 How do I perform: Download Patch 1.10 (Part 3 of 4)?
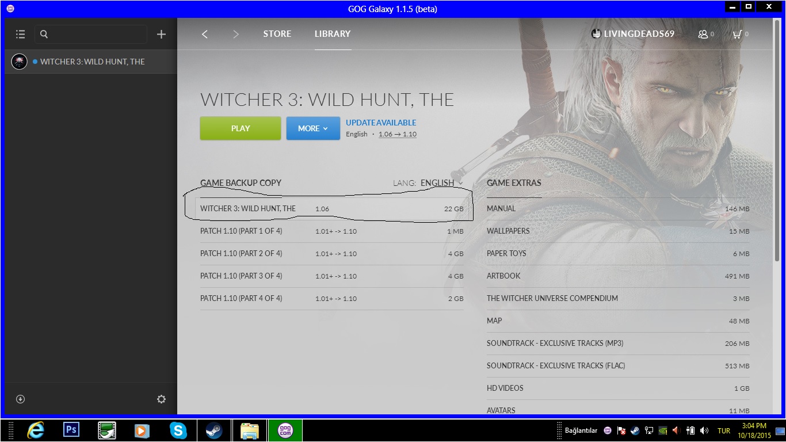click(x=332, y=276)
